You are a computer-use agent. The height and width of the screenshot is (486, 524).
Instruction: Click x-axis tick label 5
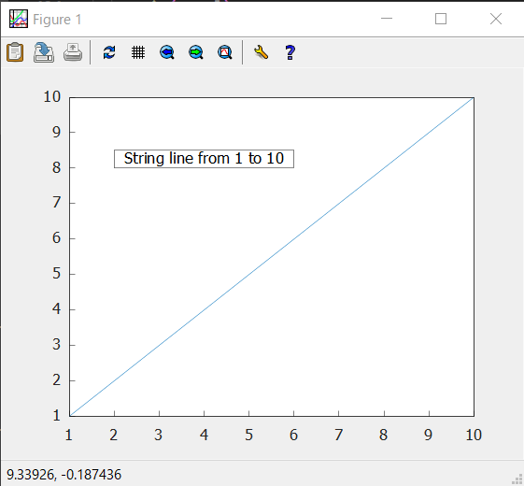point(248,435)
